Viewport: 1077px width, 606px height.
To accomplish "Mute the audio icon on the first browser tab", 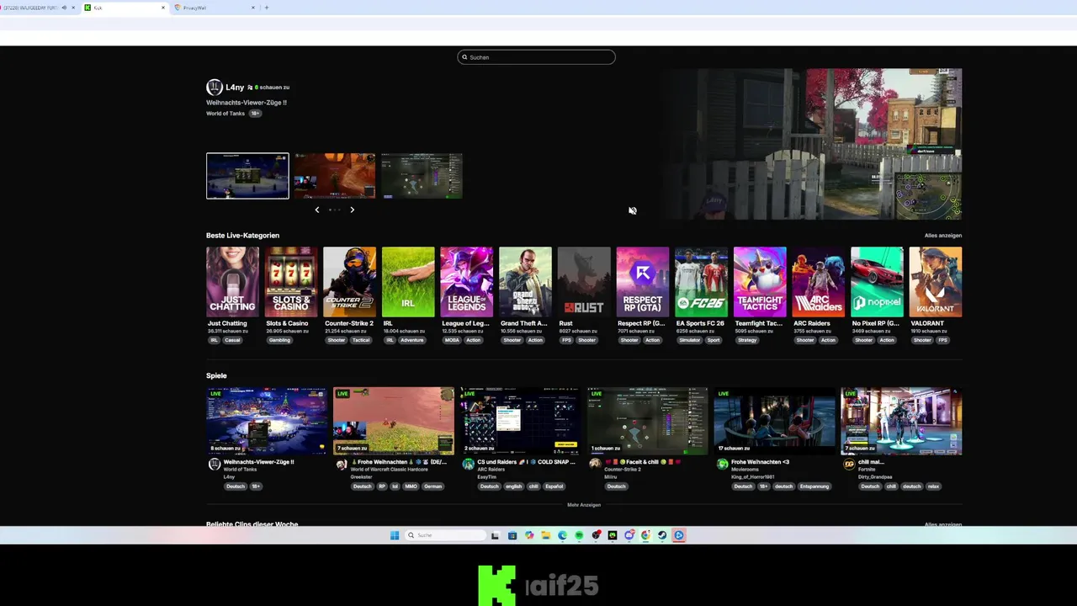I will pyautogui.click(x=64, y=8).
